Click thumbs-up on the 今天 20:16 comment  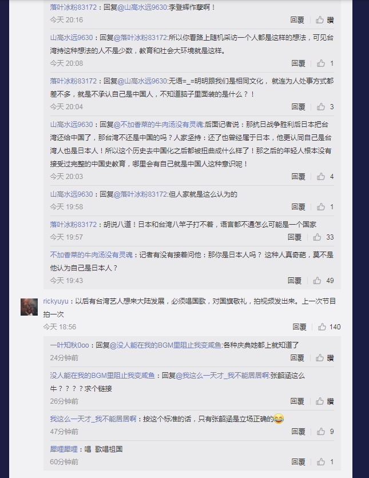point(320,20)
